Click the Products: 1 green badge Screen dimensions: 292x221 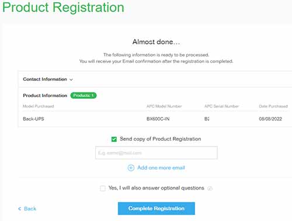84,95
